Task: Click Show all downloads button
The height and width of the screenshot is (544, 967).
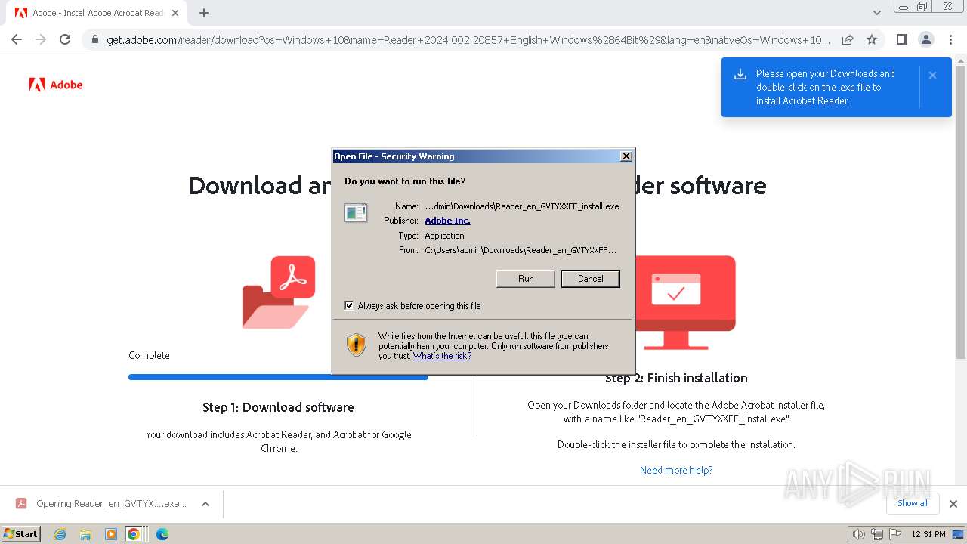Action: click(x=912, y=503)
